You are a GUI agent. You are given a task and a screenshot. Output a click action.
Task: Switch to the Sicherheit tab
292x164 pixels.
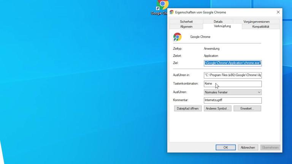tap(186, 22)
